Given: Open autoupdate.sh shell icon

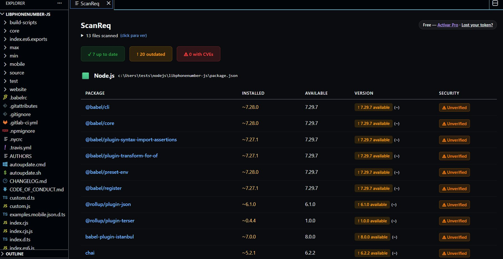Looking at the screenshot, I should tap(5, 173).
